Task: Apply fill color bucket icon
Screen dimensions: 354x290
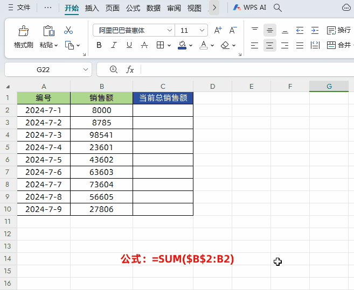Action: pyautogui.click(x=182, y=45)
